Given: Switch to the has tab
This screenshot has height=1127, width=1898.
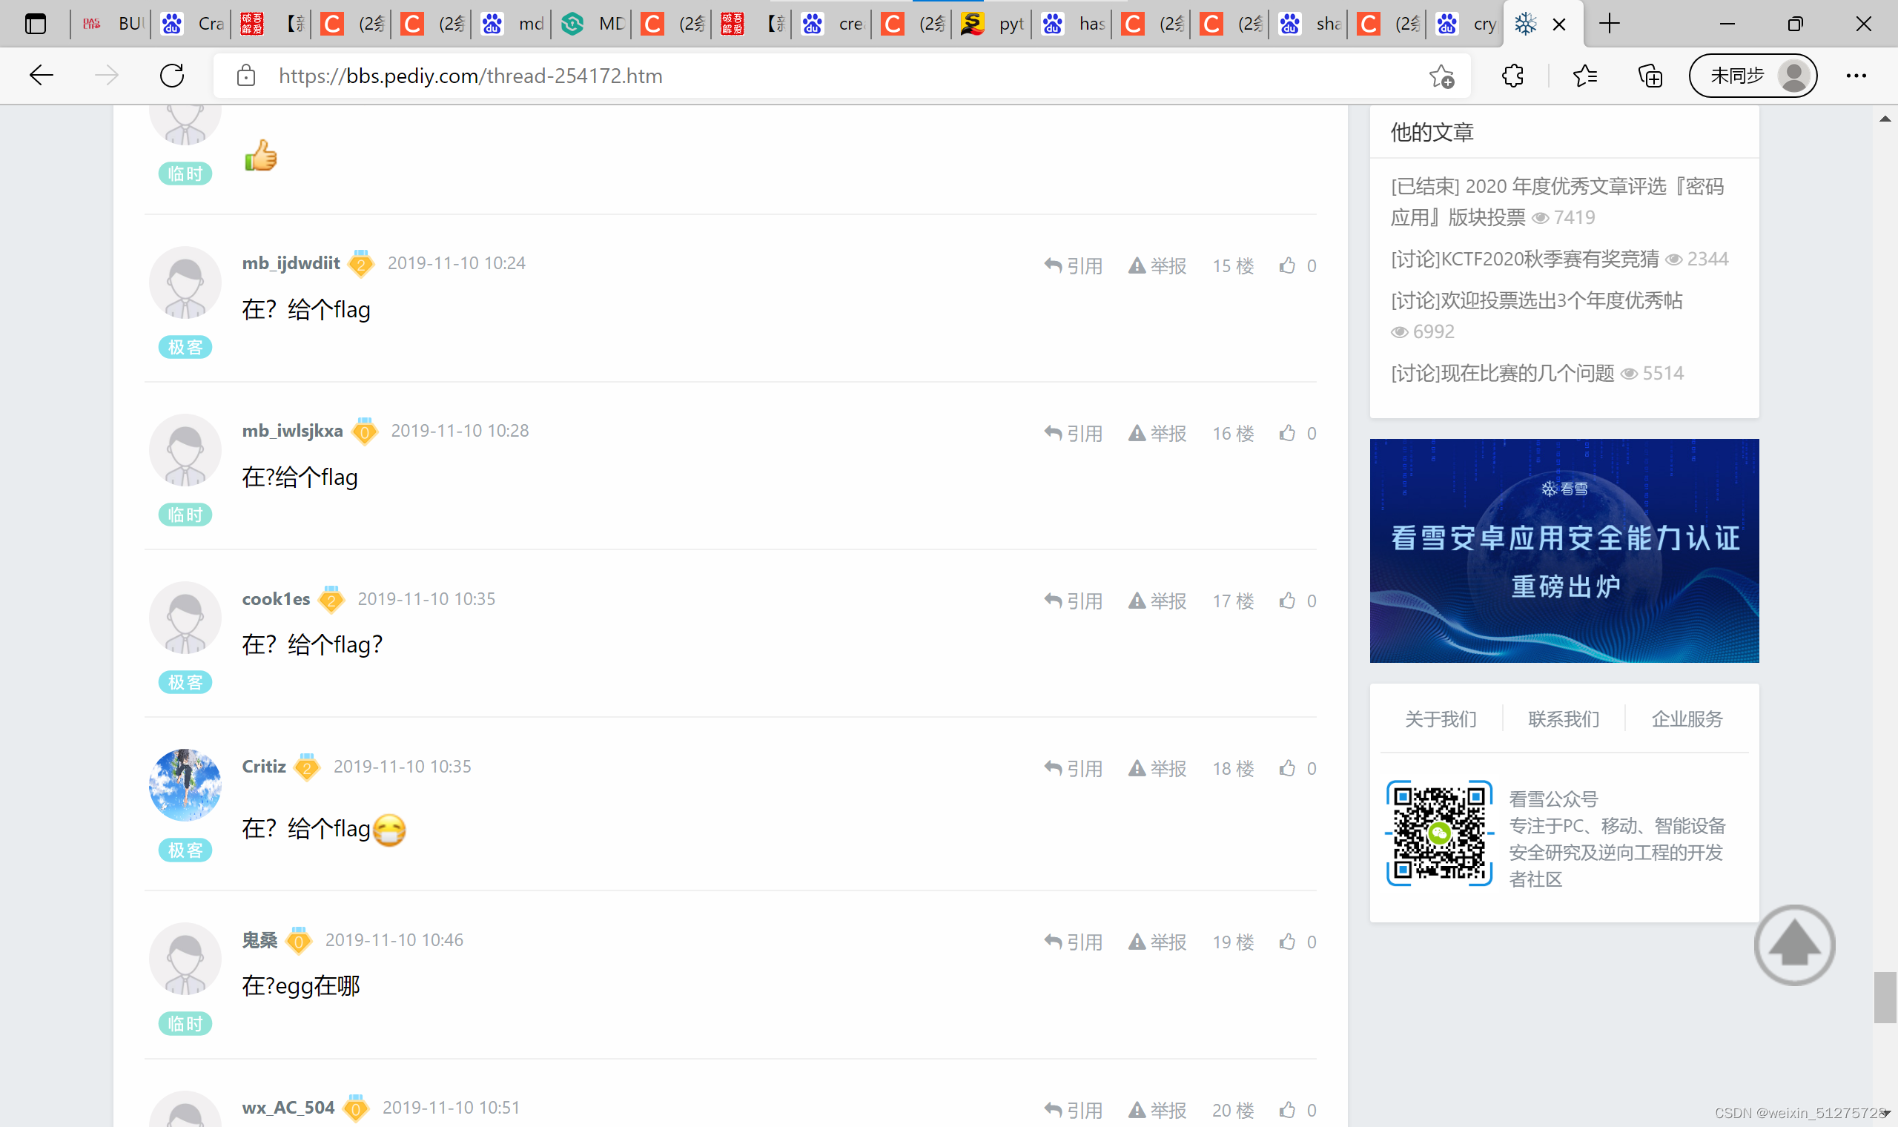Looking at the screenshot, I should 1072,24.
